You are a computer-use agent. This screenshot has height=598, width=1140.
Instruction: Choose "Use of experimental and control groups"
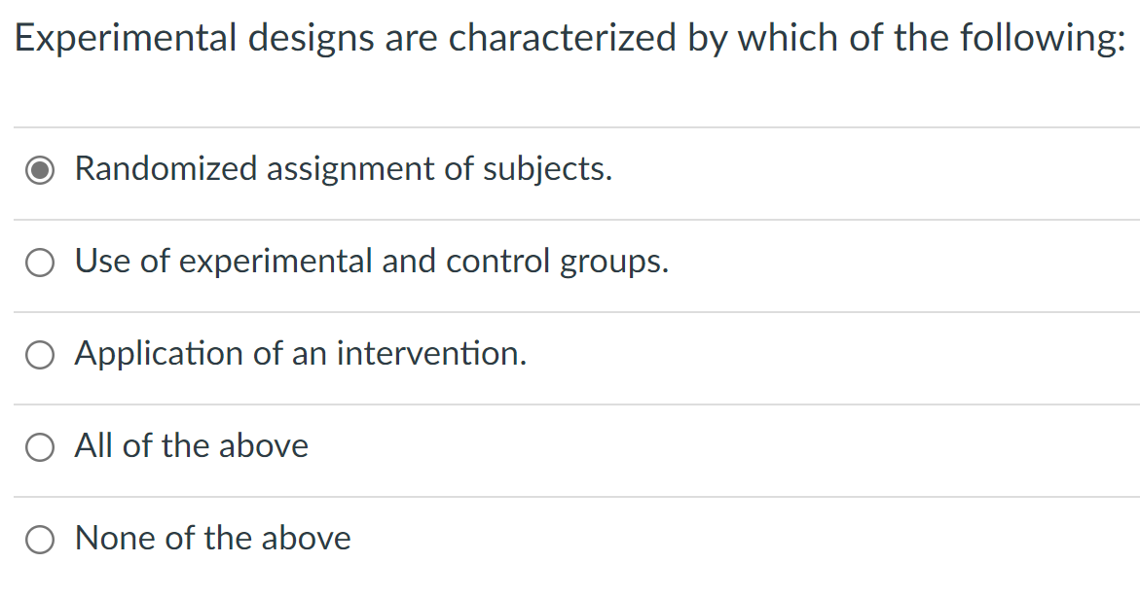tap(39, 262)
